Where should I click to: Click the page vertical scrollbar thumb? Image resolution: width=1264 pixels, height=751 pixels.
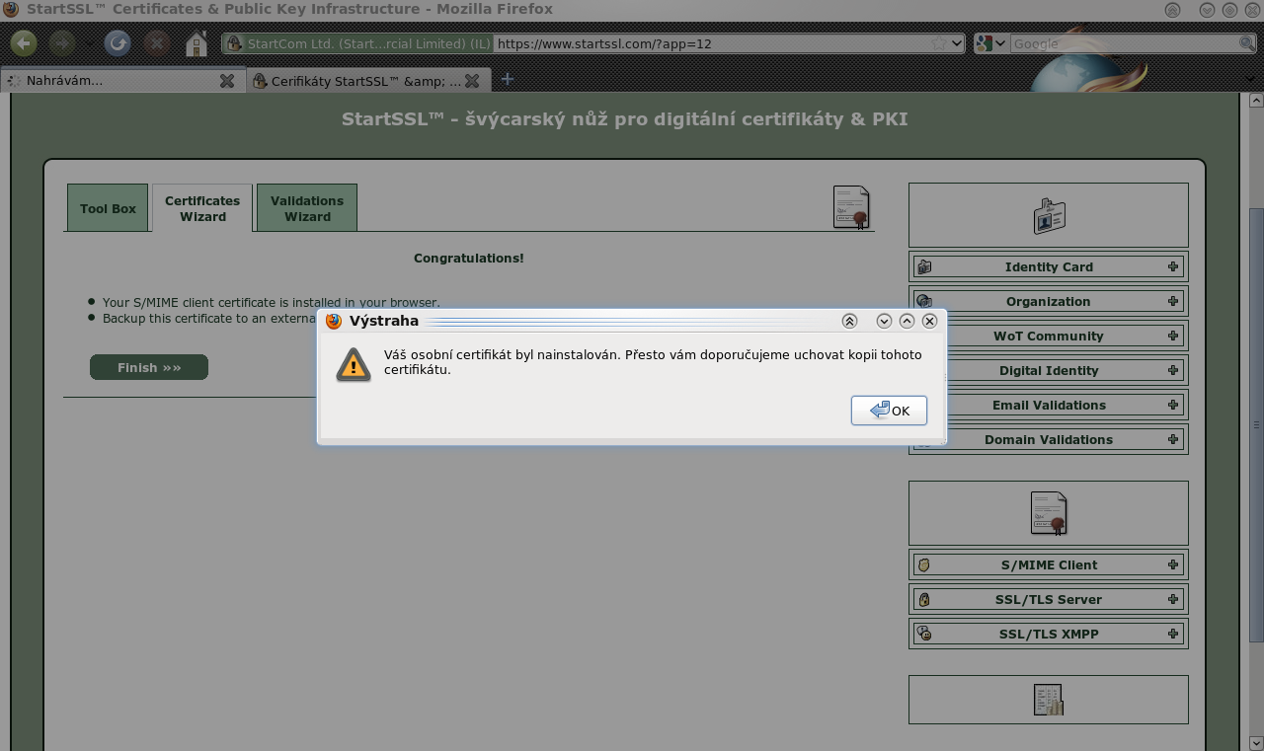[x=1256, y=424]
